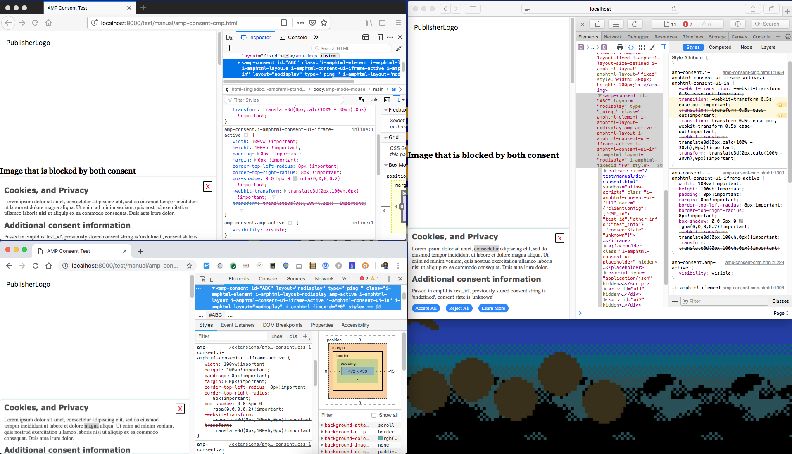Open the device toolbar icon in Chrome DevTools
Screen dimensions: 792x454
click(213, 279)
